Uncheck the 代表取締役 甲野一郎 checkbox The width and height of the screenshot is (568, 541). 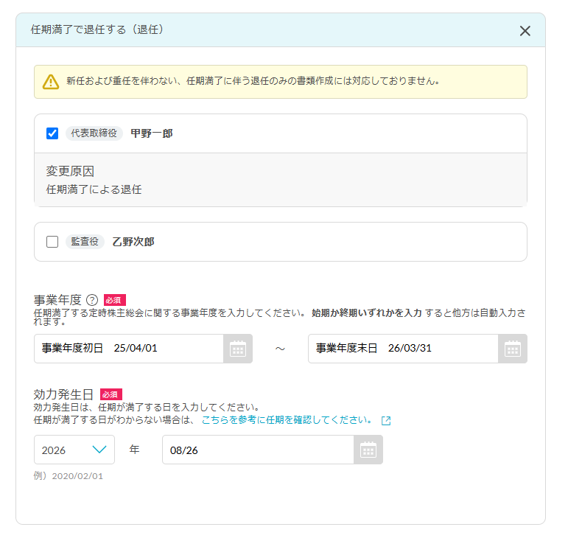coord(52,133)
